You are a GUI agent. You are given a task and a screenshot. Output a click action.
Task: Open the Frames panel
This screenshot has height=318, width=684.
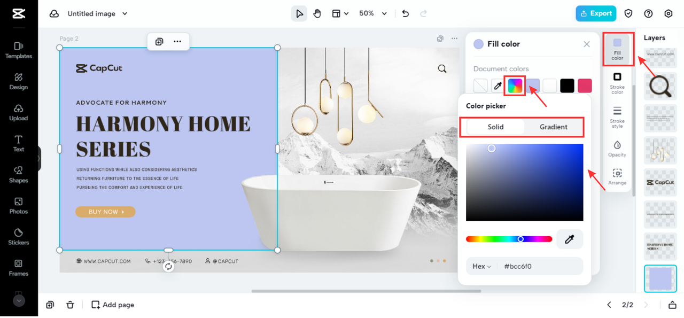(19, 267)
